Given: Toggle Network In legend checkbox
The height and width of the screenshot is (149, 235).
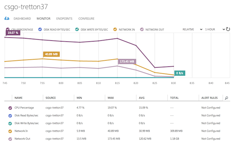Looking at the screenshot, I should click(x=115, y=29).
